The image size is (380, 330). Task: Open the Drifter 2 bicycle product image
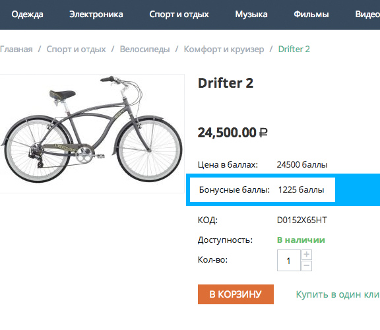coord(92,133)
